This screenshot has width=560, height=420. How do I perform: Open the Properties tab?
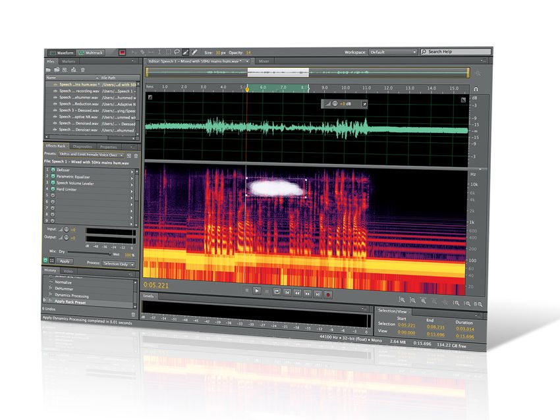[109, 147]
